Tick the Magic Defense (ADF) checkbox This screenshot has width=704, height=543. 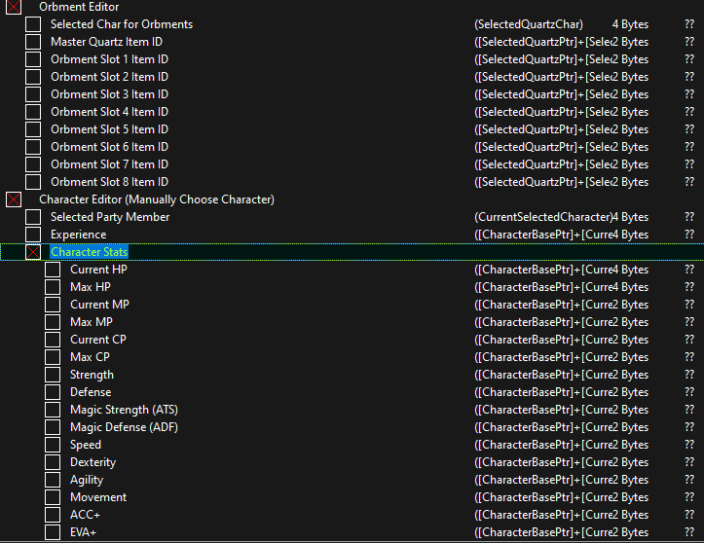(x=53, y=427)
